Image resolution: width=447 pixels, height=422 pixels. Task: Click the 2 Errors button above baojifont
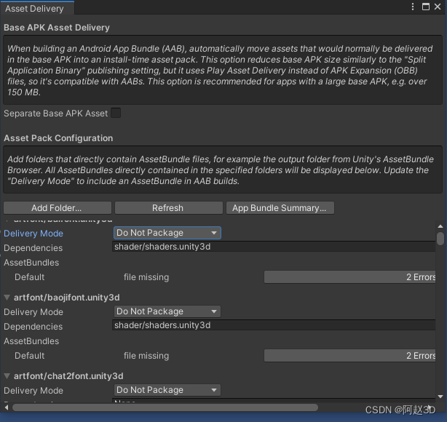coord(349,277)
